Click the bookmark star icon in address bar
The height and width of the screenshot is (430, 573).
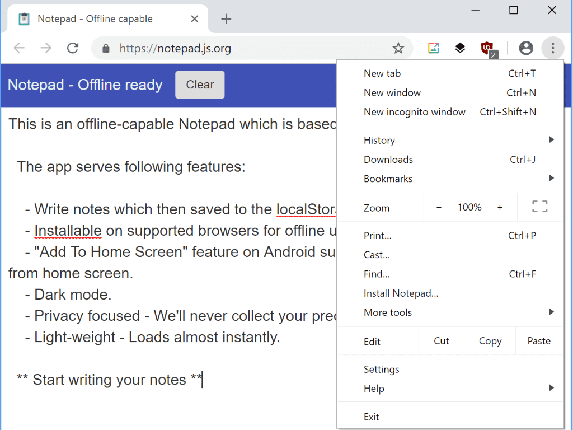tap(398, 48)
